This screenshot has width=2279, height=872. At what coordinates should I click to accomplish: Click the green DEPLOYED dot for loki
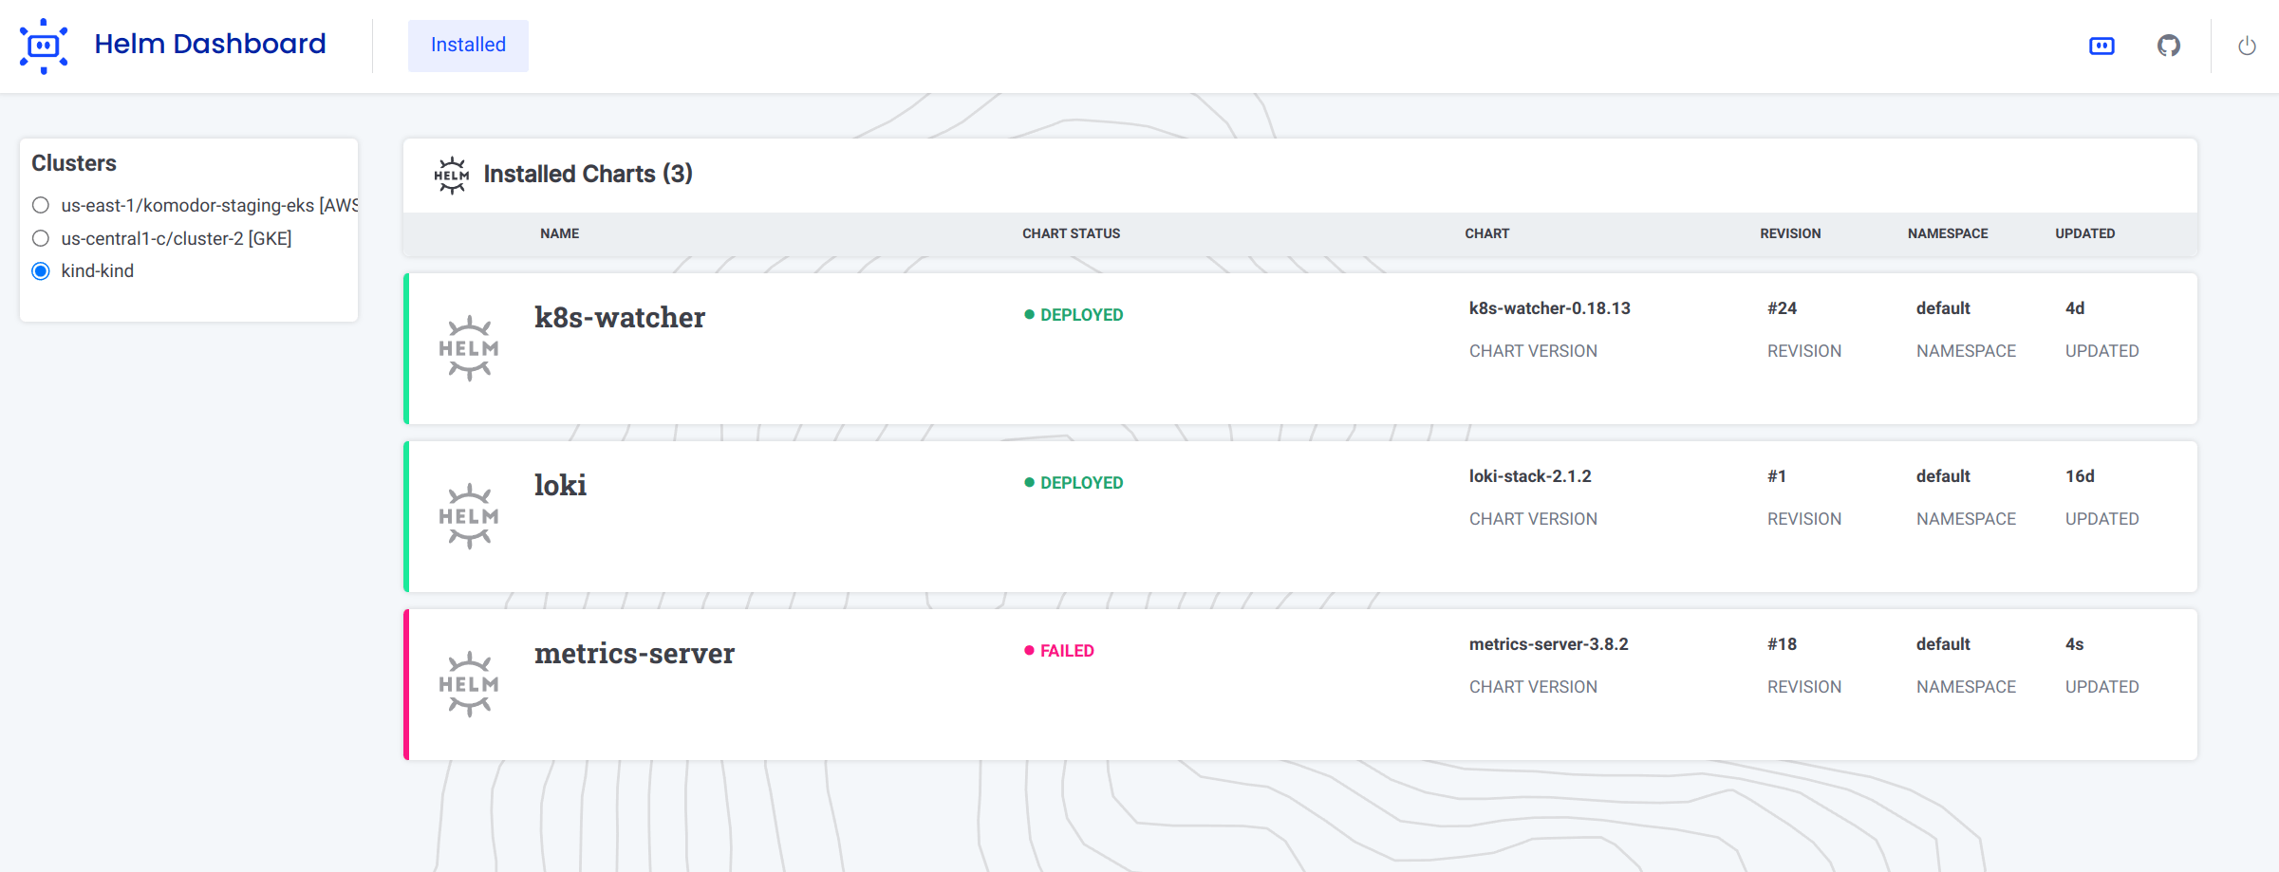click(x=1029, y=482)
